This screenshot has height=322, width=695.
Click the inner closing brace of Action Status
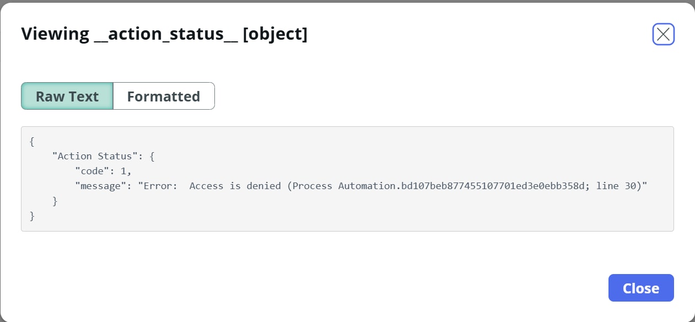click(x=55, y=201)
